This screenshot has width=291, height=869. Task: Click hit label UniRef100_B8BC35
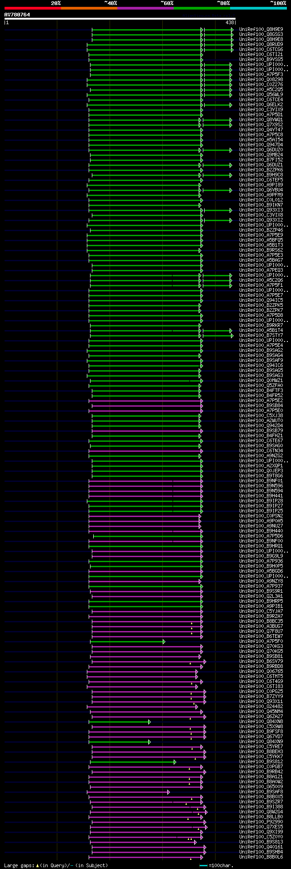261,621
